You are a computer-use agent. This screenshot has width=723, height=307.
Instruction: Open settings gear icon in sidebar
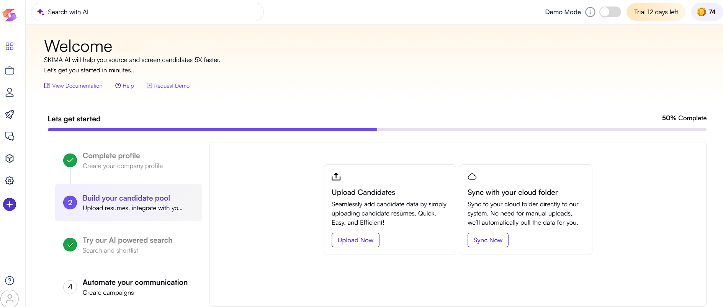tap(10, 181)
